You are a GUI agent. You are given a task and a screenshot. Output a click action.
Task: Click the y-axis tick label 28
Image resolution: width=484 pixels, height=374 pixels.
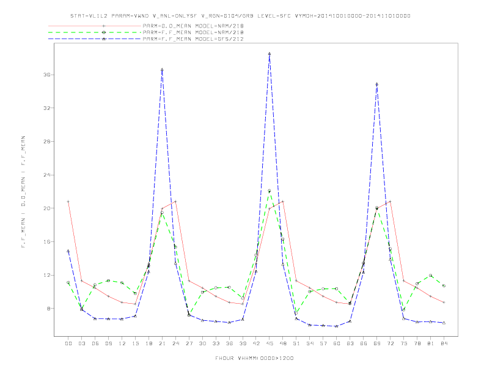coord(47,142)
